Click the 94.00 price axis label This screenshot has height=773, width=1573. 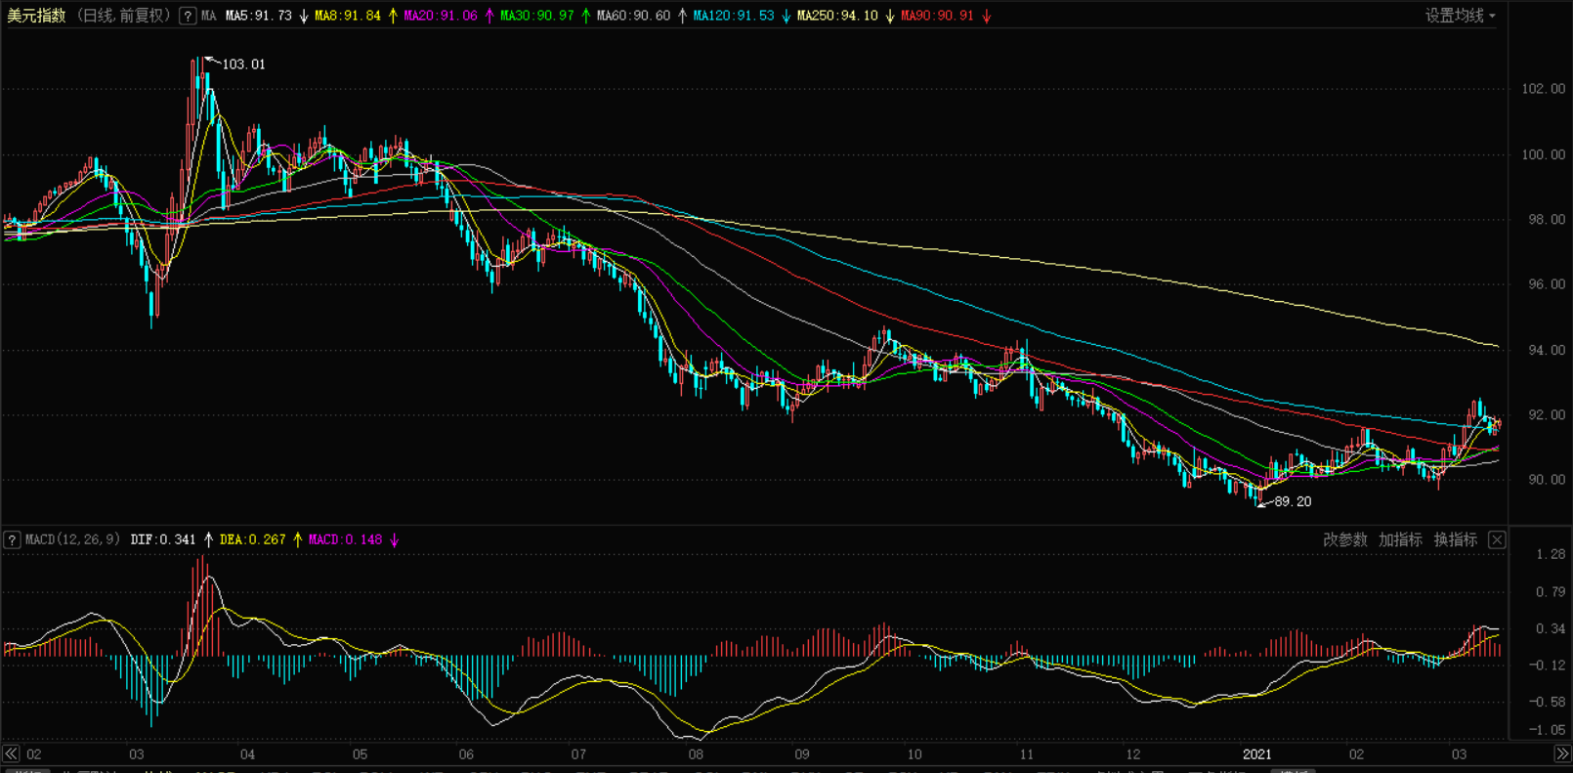coord(1547,350)
